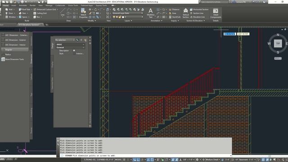Click the Area inquiry tool
This screenshot has width=288, height=162.
(x=172, y=13)
